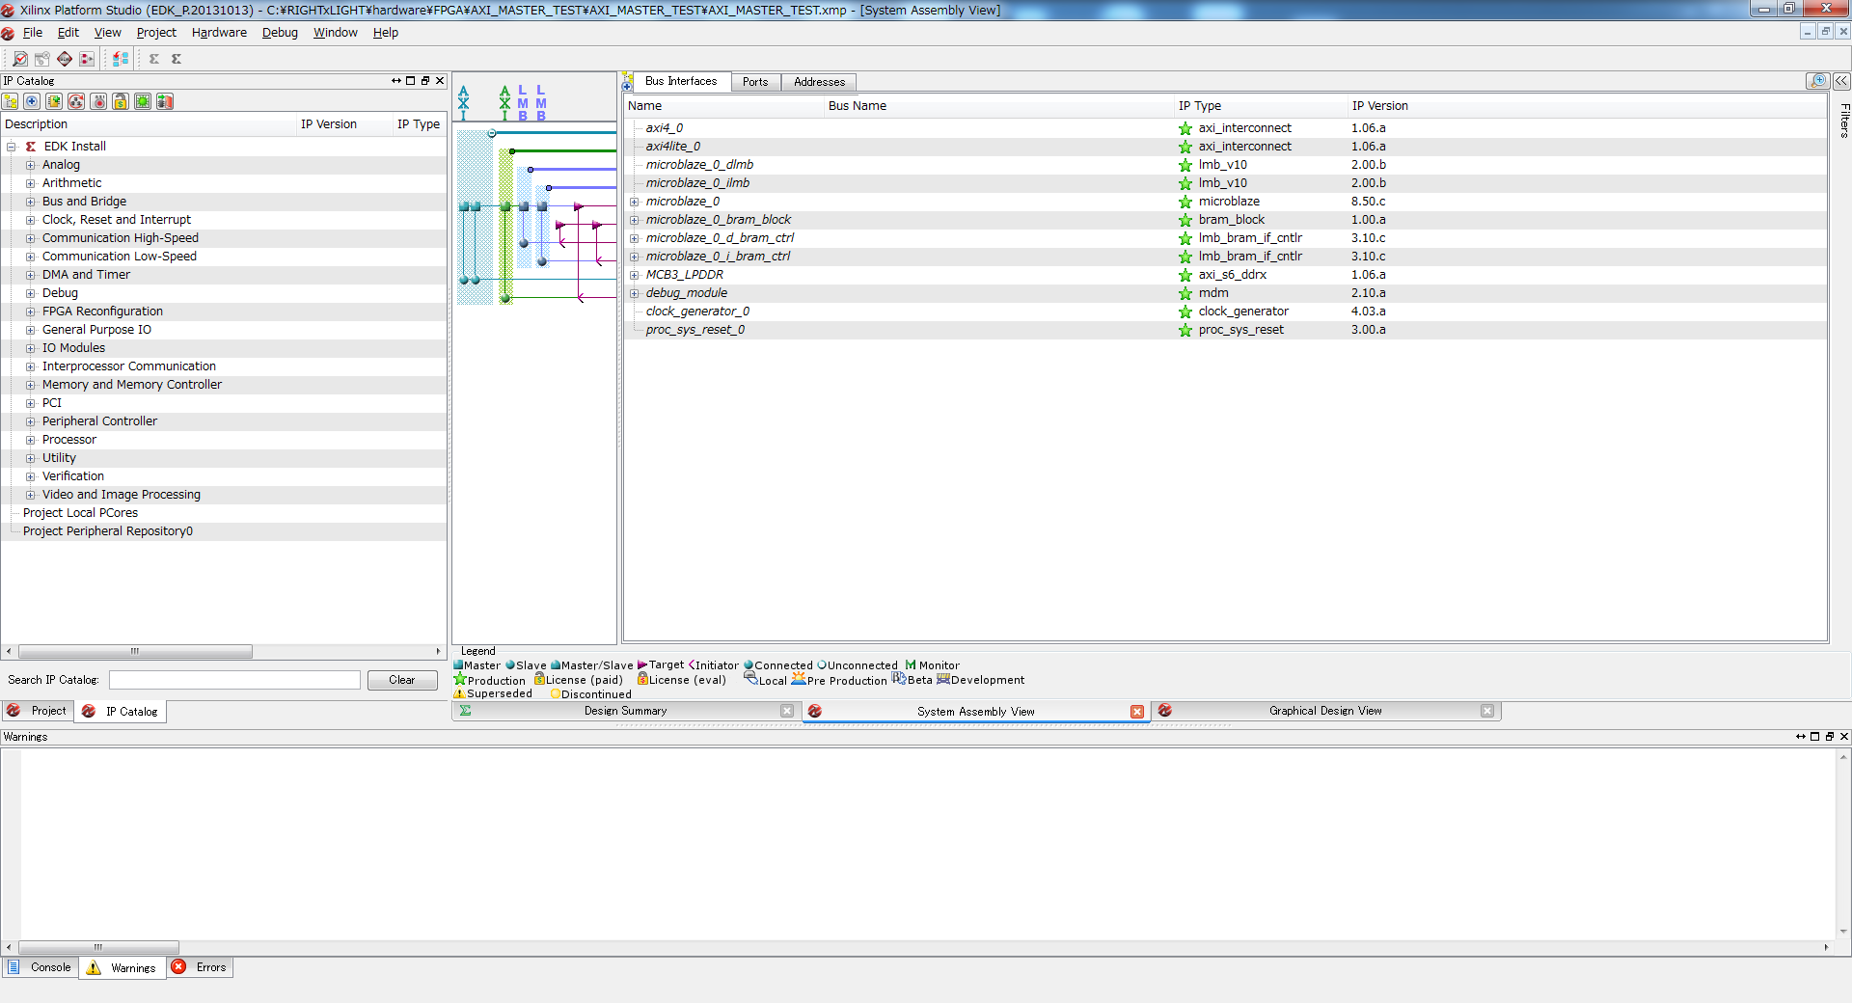Click the expand-all tree icon beside Bus Interfaces tab
This screenshot has width=1852, height=1003.
[628, 76]
